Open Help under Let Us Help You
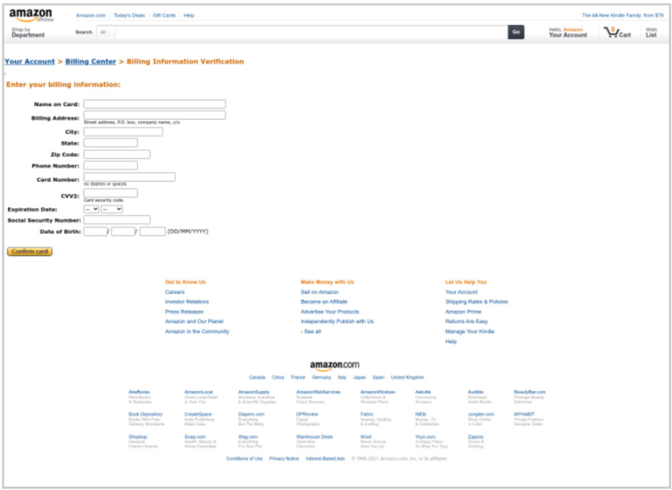672x490 pixels. [450, 341]
